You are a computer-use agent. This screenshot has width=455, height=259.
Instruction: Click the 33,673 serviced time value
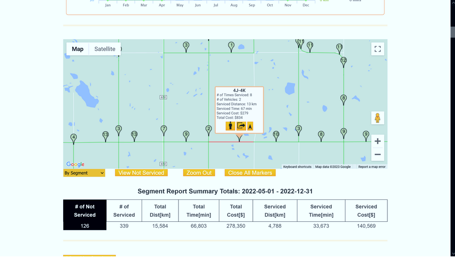pos(321,226)
